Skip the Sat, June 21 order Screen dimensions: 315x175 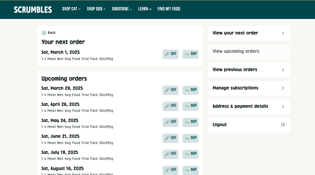[x=190, y=138]
